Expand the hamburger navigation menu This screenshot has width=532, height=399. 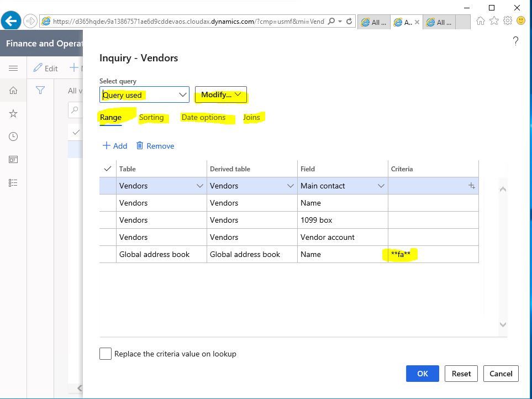pos(13,68)
